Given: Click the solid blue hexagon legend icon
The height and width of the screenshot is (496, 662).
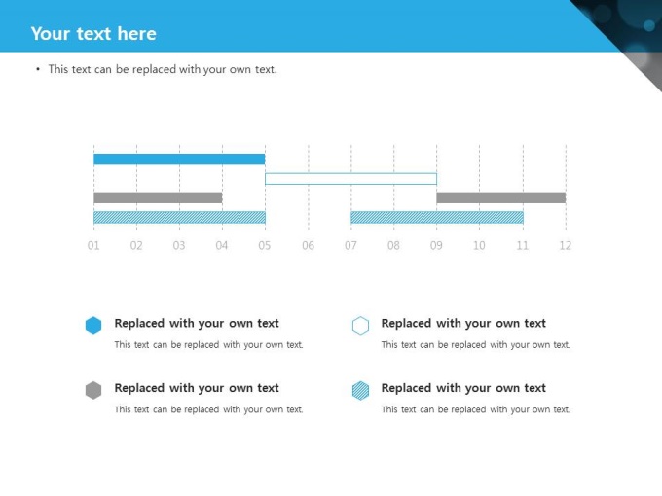Looking at the screenshot, I should click(x=93, y=326).
